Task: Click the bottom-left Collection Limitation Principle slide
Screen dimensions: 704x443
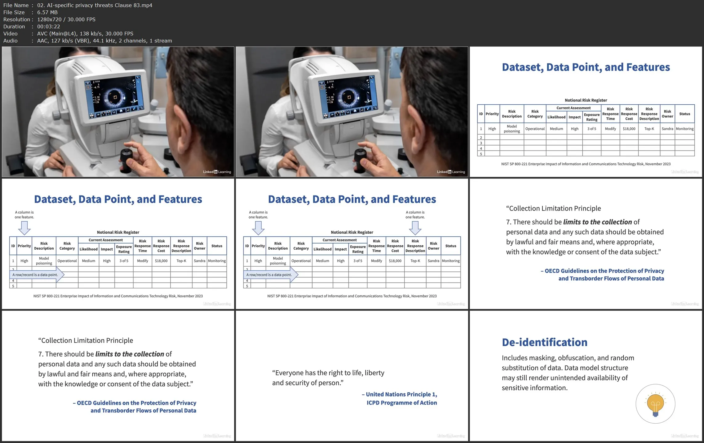Action: pos(118,376)
